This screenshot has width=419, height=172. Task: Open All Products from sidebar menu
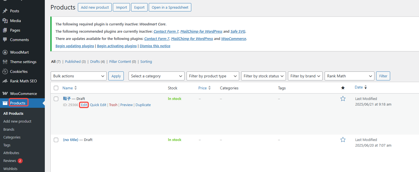(13, 113)
